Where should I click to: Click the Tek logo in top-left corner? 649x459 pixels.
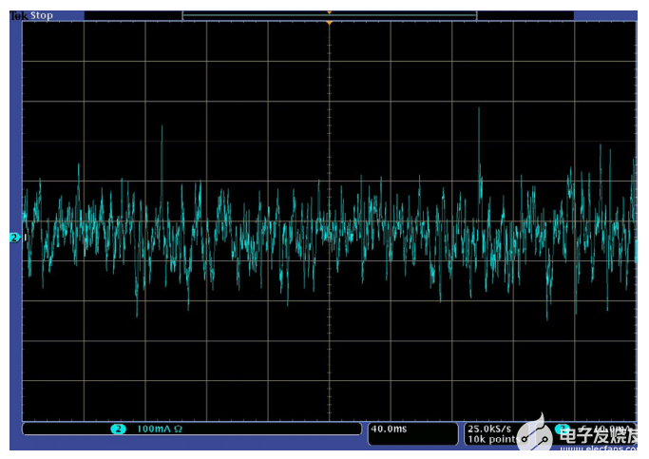(16, 15)
